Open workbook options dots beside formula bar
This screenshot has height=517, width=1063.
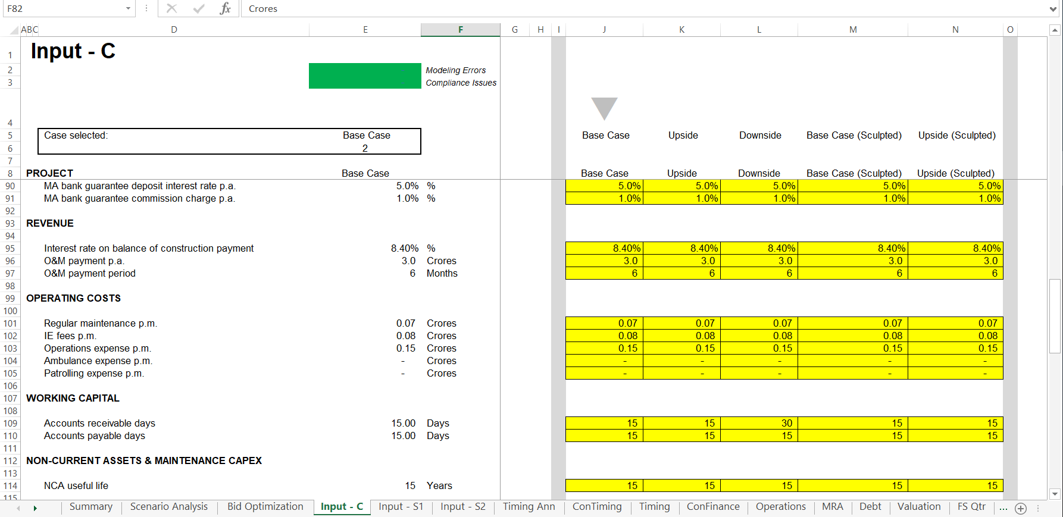146,8
